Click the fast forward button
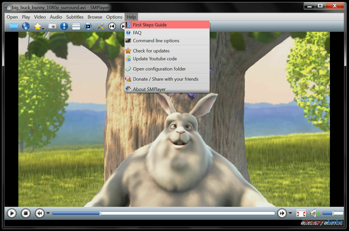The width and height of the screenshot is (349, 231). (x=282, y=213)
